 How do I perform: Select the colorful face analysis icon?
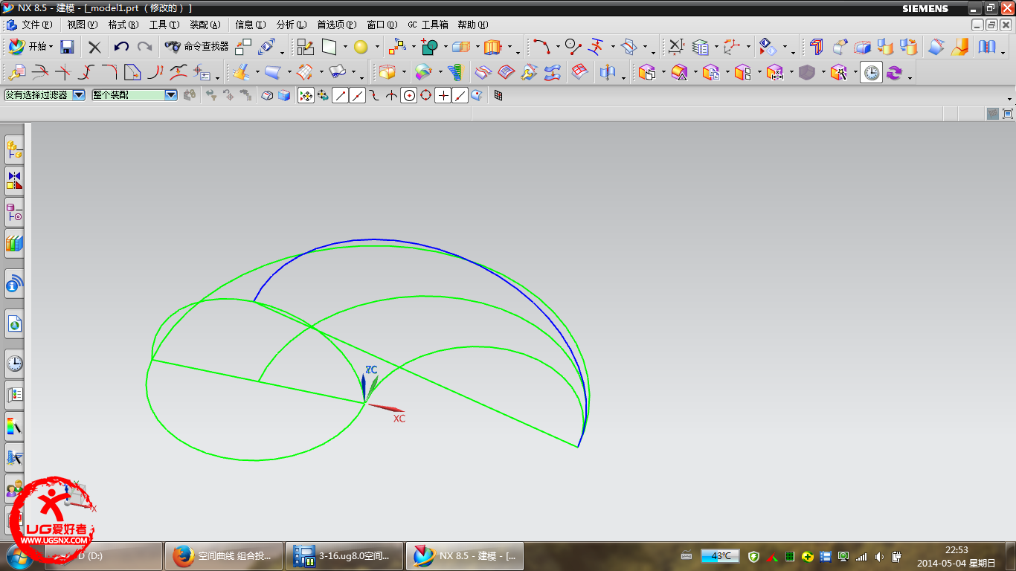pos(423,72)
